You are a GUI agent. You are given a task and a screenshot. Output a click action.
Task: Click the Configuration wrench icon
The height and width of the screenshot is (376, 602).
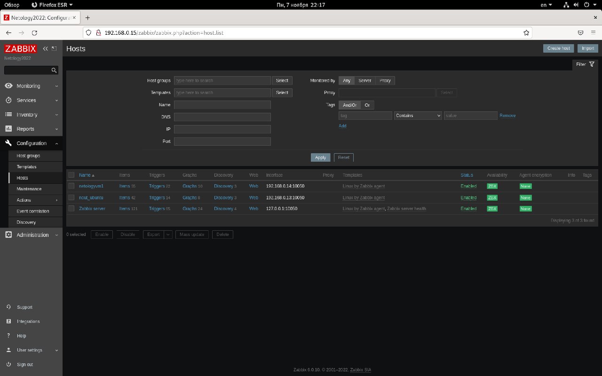(8, 143)
